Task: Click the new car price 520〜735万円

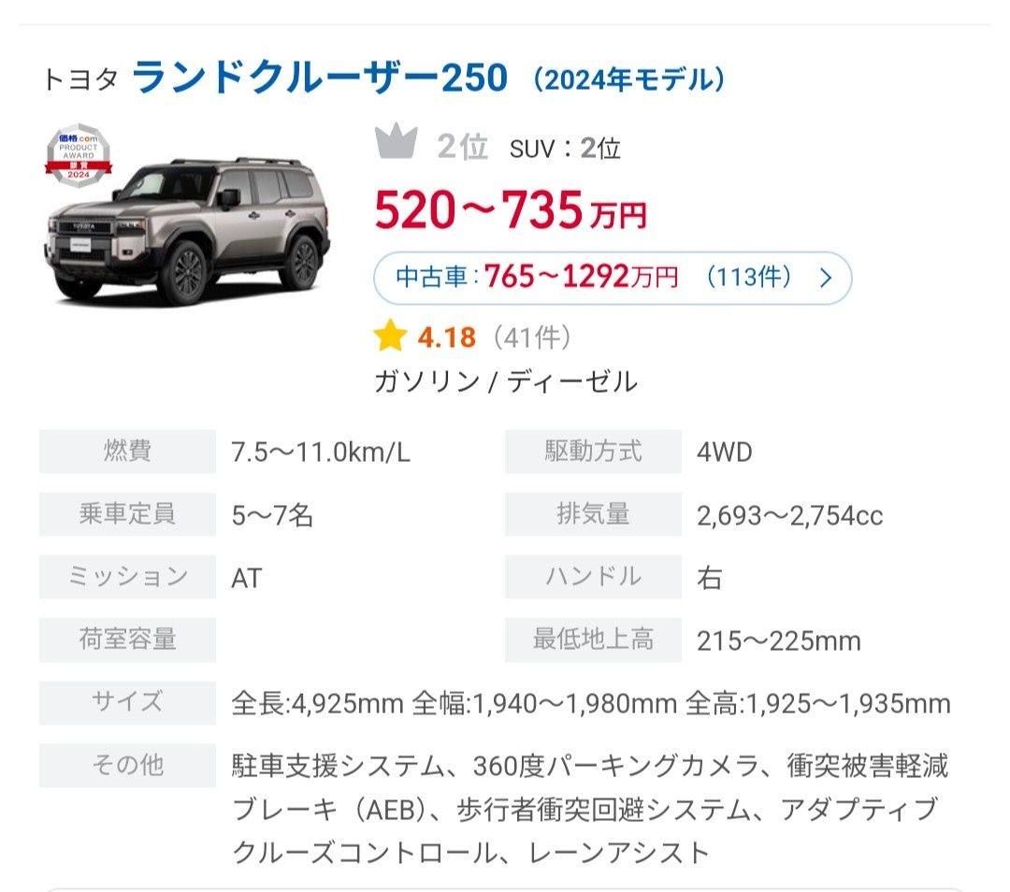Action: tap(511, 211)
